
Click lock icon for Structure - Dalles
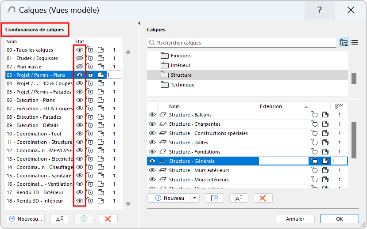pyautogui.click(x=314, y=143)
